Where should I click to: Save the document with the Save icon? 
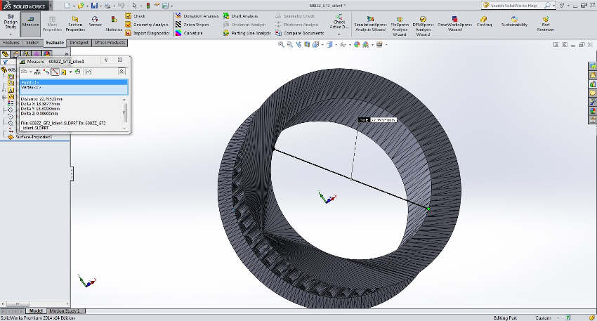click(x=94, y=6)
